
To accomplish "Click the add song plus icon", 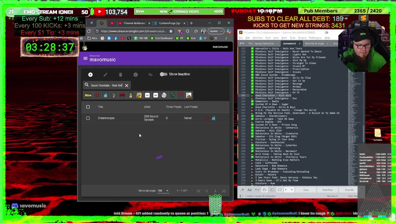I will [x=90, y=75].
